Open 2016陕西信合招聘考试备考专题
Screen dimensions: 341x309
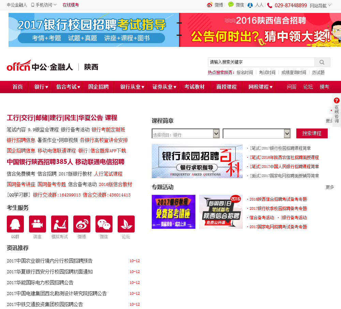278,199
